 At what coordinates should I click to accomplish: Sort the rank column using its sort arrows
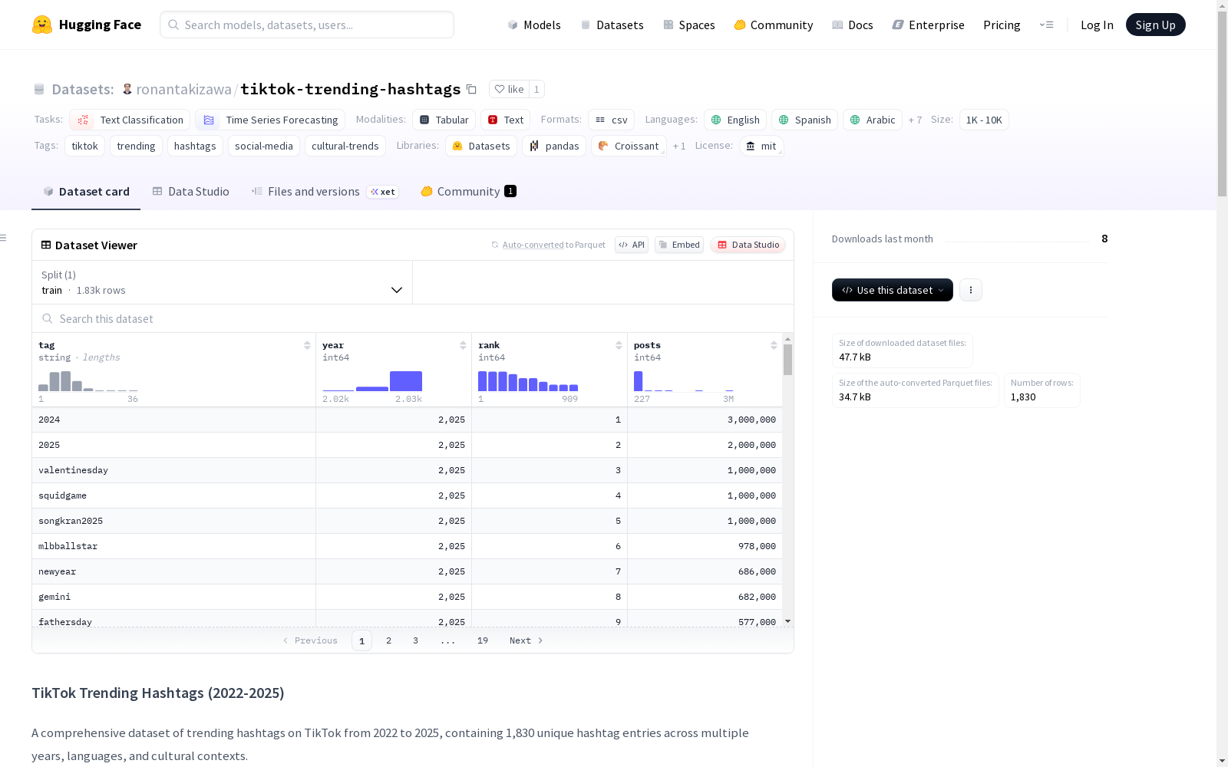pos(619,345)
